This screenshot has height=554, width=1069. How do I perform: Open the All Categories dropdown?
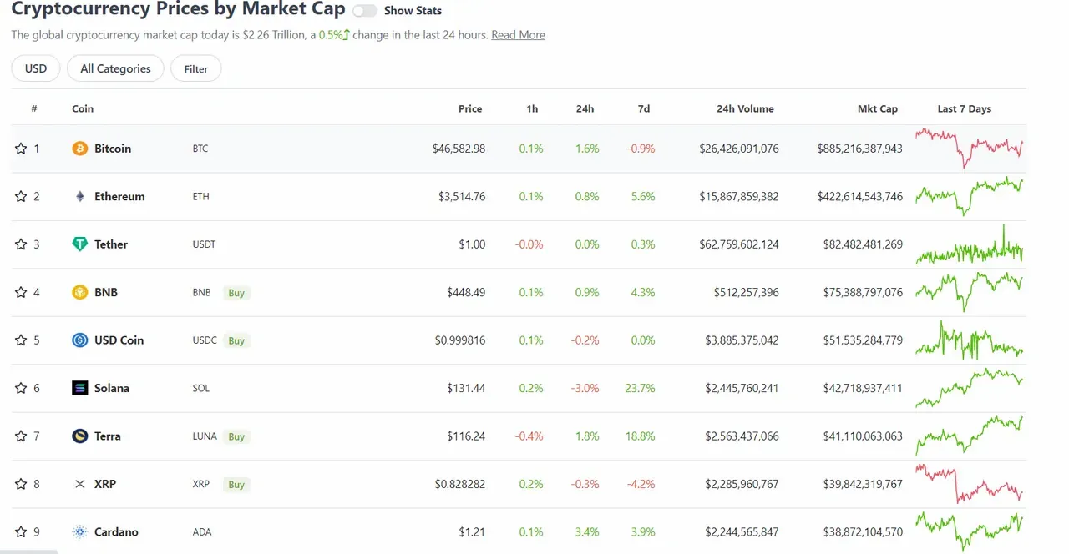click(115, 68)
